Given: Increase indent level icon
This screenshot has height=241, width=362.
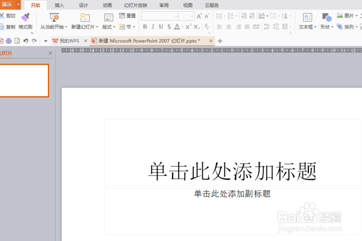Looking at the screenshot, I should pos(252,16).
